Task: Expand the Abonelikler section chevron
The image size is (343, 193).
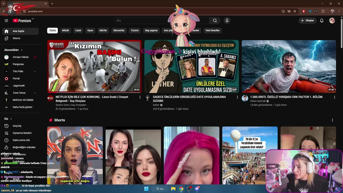Action: click(22, 50)
